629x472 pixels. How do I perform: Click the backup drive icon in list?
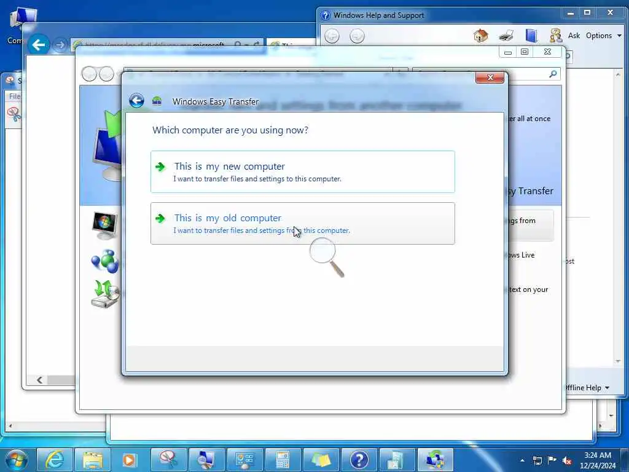(105, 294)
